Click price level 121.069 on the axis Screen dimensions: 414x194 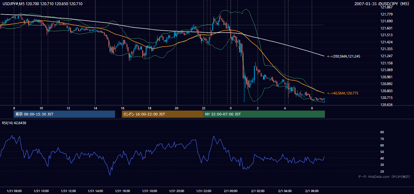tap(387, 70)
